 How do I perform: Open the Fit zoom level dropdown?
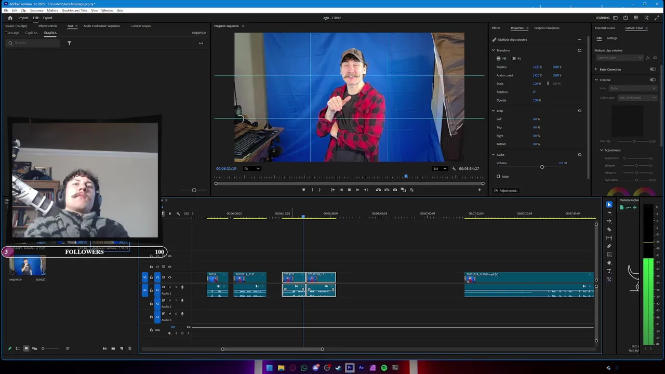[252, 168]
